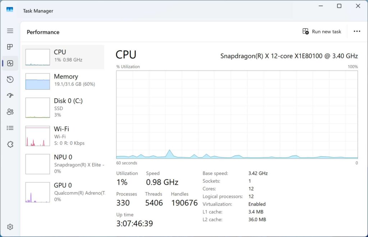Image resolution: width=368 pixels, height=237 pixels.
Task: Open the more options ellipsis menu
Action: click(357, 31)
